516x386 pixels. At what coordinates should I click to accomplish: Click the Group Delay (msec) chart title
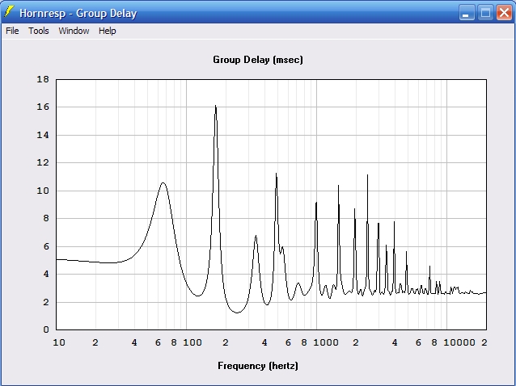point(258,60)
